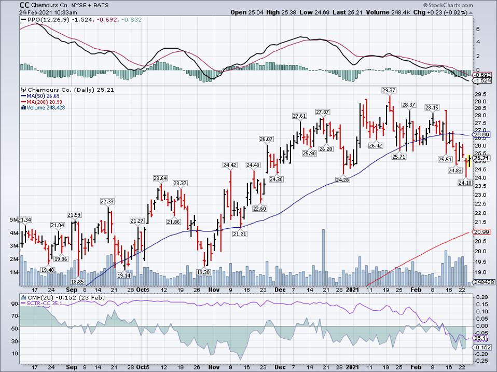497x372 pixels.
Task: Click the 26.42 low price label
Action: (376, 146)
